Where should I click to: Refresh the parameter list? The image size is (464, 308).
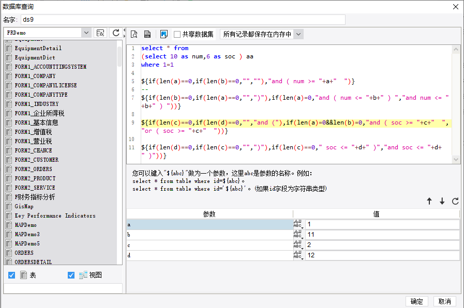click(455, 202)
